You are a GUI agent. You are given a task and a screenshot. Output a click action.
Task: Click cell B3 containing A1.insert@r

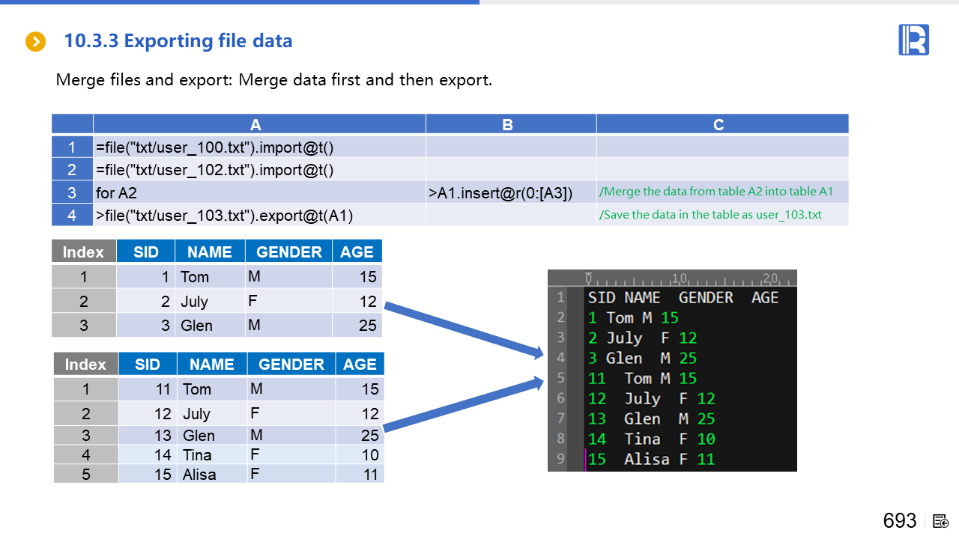click(x=510, y=192)
